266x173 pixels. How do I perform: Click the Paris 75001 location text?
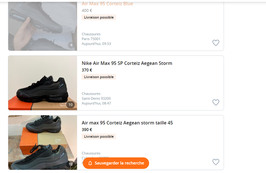pos(91,39)
